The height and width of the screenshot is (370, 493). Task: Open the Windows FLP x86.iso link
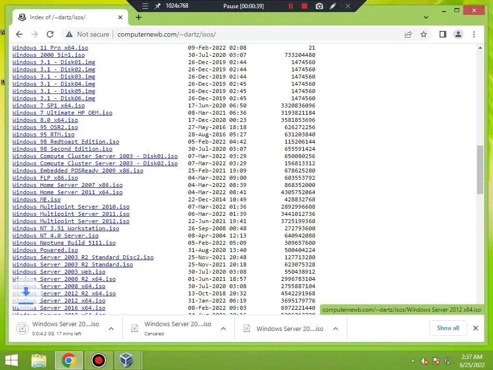(x=45, y=178)
